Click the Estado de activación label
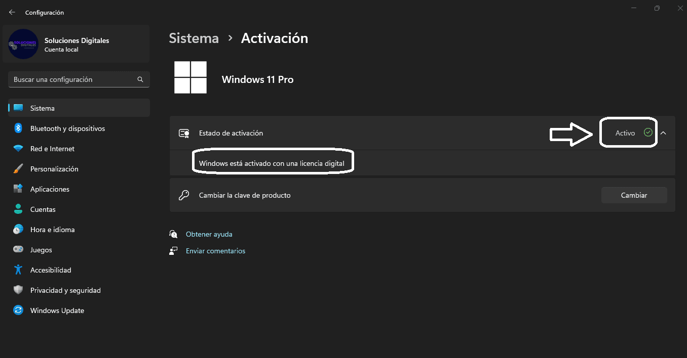687x358 pixels. (231, 133)
